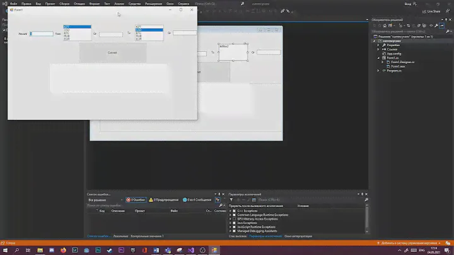Expand the Program.cs tree node
The image size is (454, 255).
tap(378, 70)
